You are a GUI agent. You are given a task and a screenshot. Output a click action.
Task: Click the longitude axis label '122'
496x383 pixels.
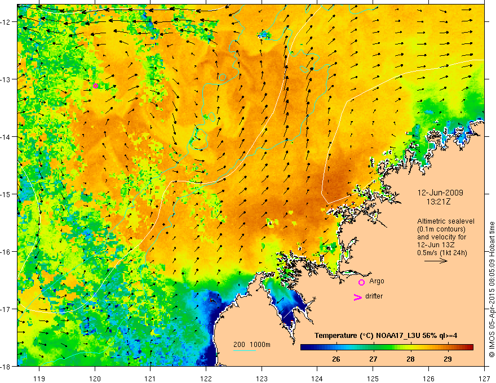tap(206, 378)
